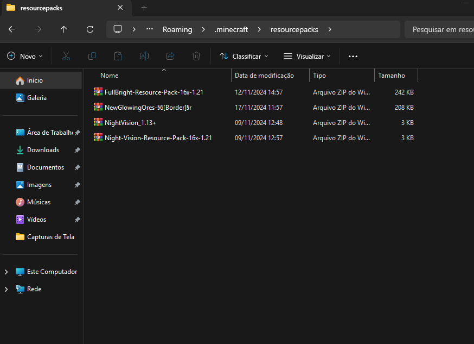Click the Rename icon in toolbar

(144, 57)
